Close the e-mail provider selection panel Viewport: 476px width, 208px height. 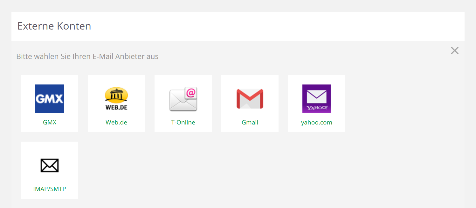click(x=455, y=50)
